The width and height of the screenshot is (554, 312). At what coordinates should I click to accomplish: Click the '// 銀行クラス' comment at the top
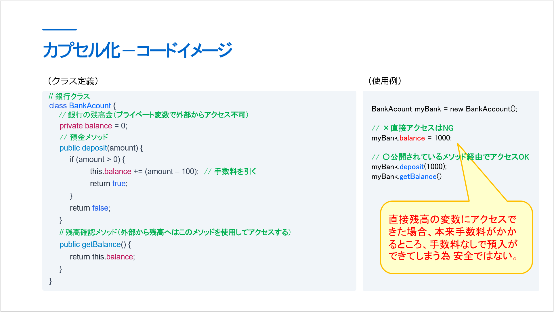(69, 96)
